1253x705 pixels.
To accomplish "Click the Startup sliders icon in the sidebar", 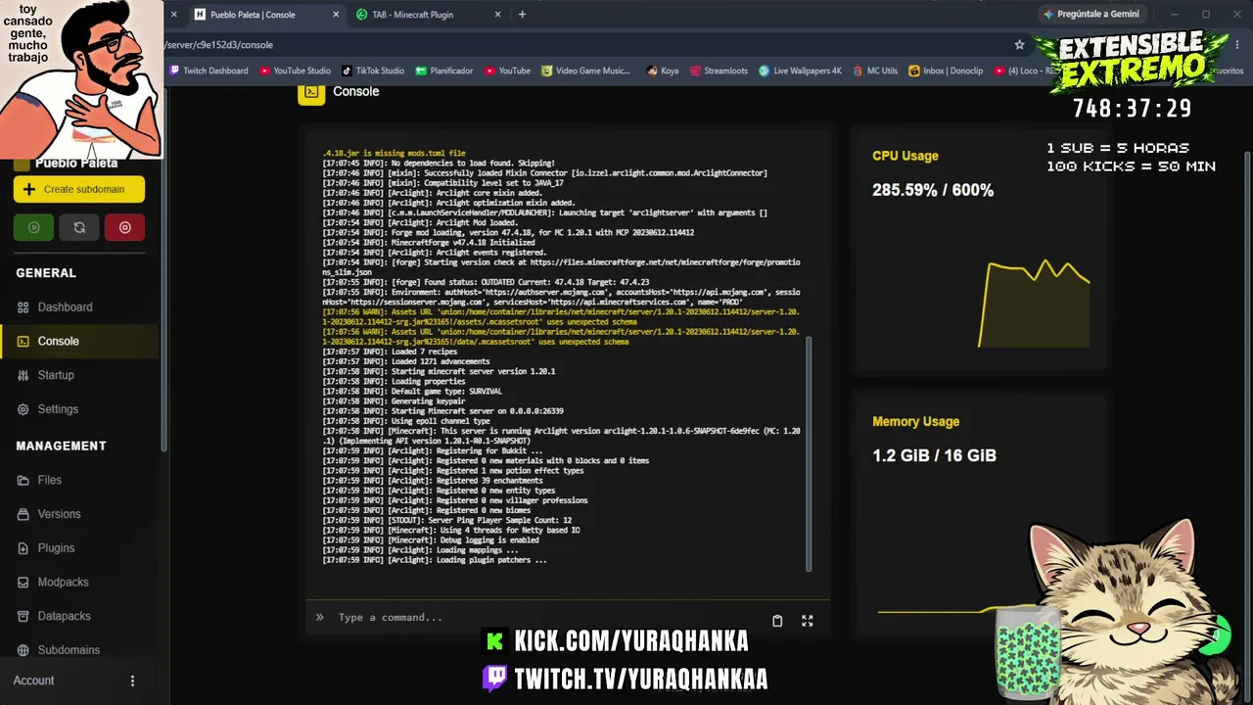I will [23, 375].
